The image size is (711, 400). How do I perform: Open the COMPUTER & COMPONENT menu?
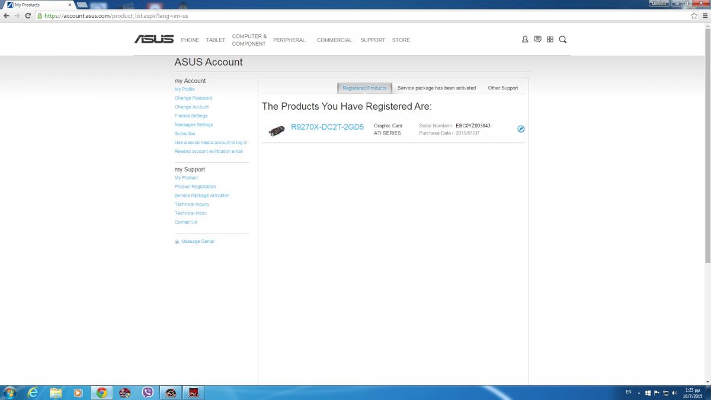tap(249, 40)
